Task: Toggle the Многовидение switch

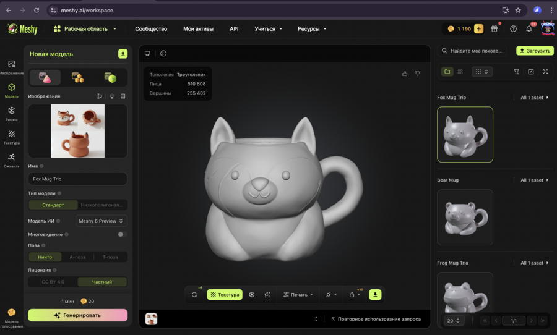Action: click(x=122, y=234)
